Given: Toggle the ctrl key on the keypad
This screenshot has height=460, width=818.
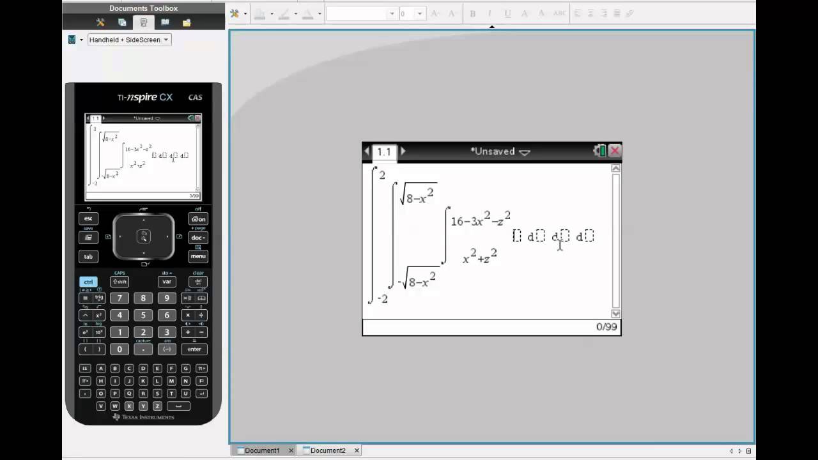Looking at the screenshot, I should pyautogui.click(x=88, y=282).
